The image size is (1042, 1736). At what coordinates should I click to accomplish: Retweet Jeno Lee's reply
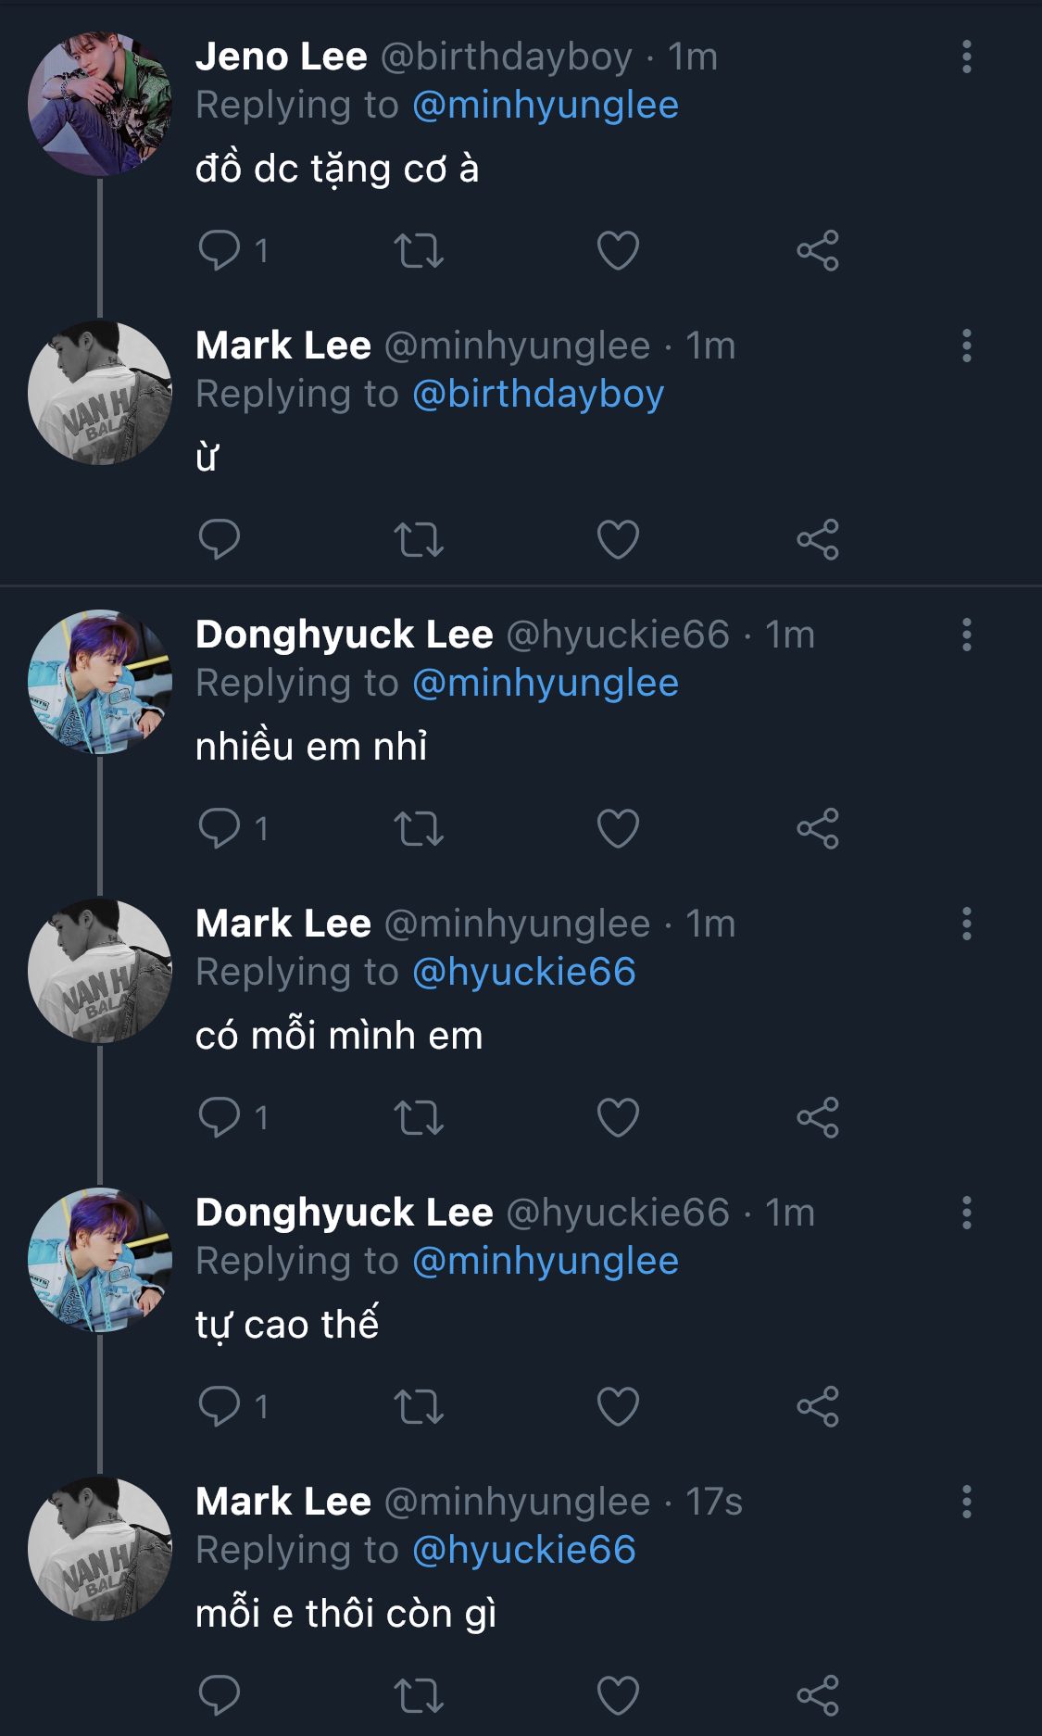(x=419, y=250)
